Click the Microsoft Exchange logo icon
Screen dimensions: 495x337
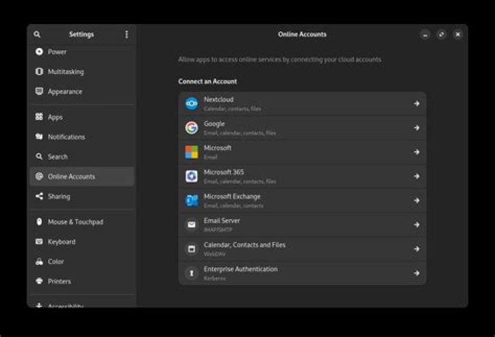[x=192, y=200]
